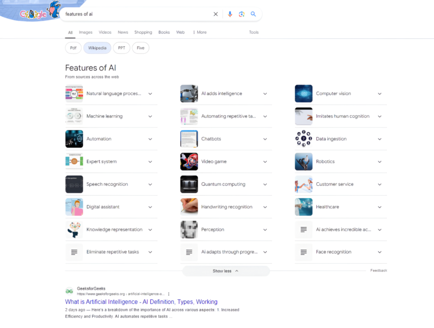
Task: Click the Feedback link
Action: point(379,270)
